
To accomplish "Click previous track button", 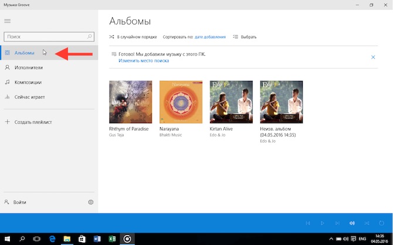I will coord(308,223).
